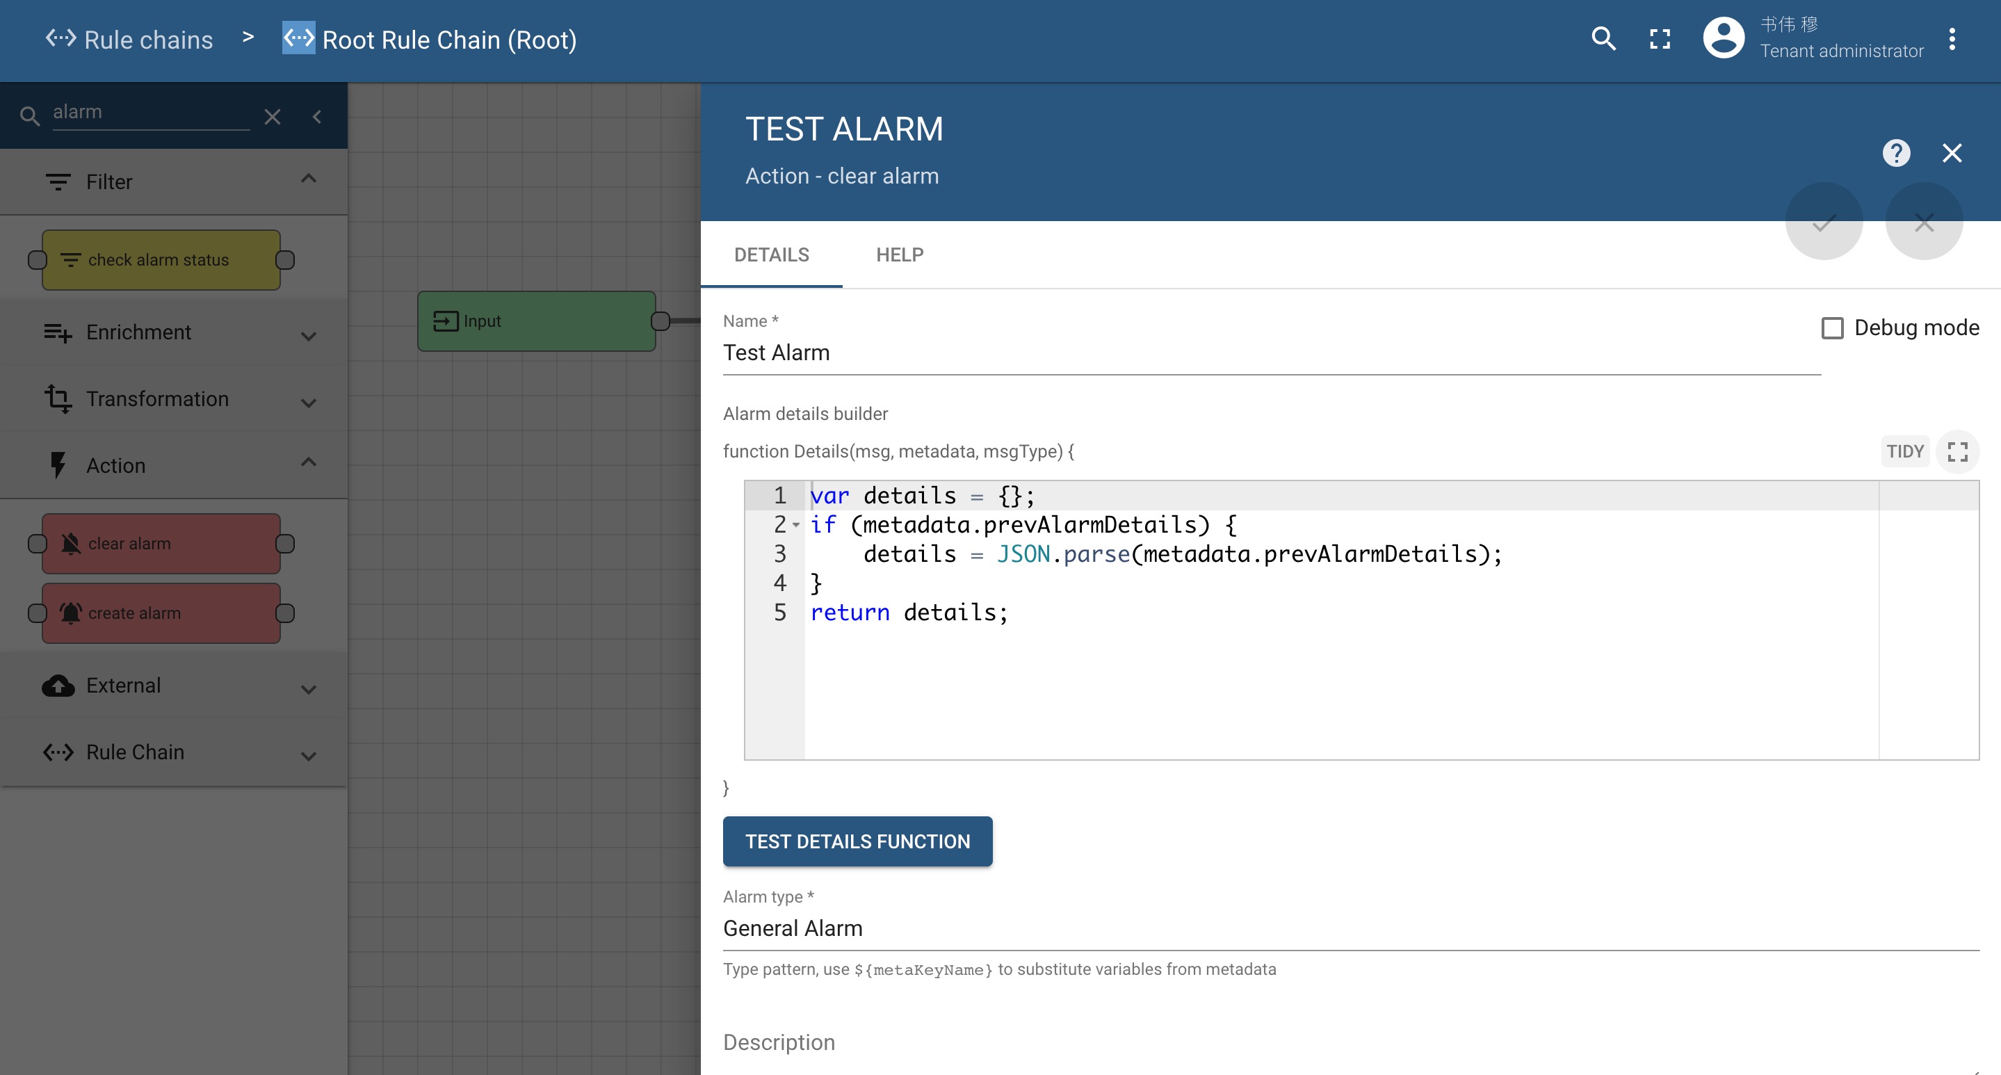Open the user profile avatar icon
Viewport: 2001px width, 1075px height.
coord(1723,39)
